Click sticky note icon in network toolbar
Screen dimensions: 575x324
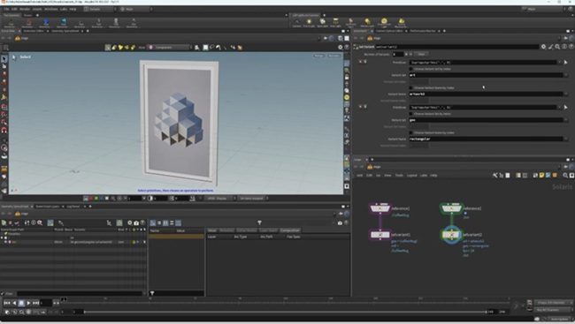(541, 176)
